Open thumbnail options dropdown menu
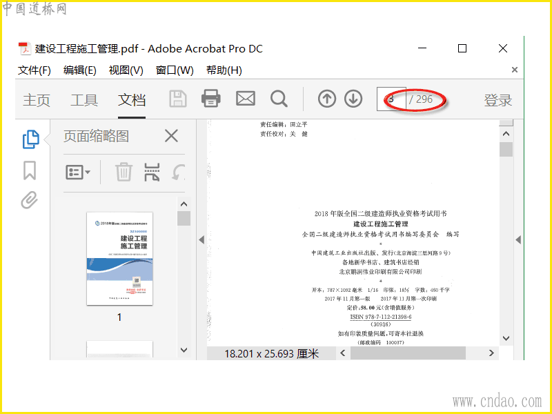 (x=78, y=172)
